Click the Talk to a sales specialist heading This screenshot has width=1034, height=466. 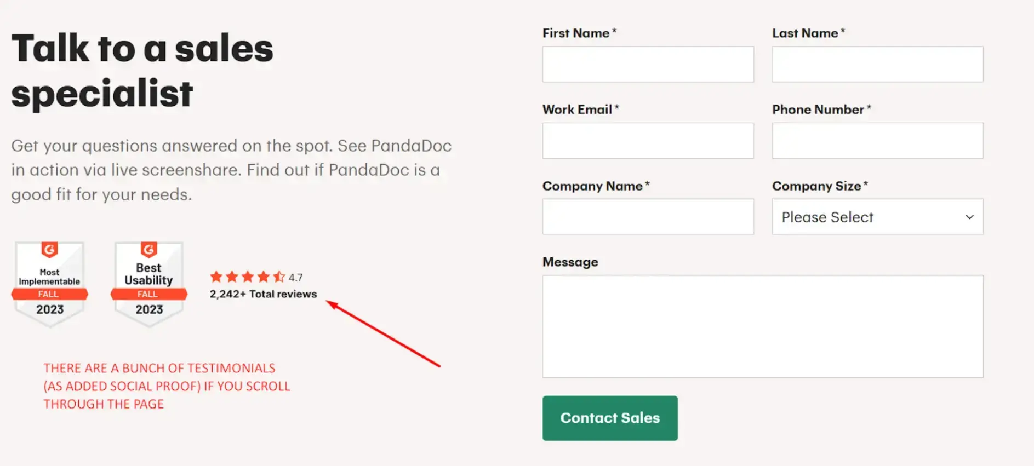coord(142,71)
